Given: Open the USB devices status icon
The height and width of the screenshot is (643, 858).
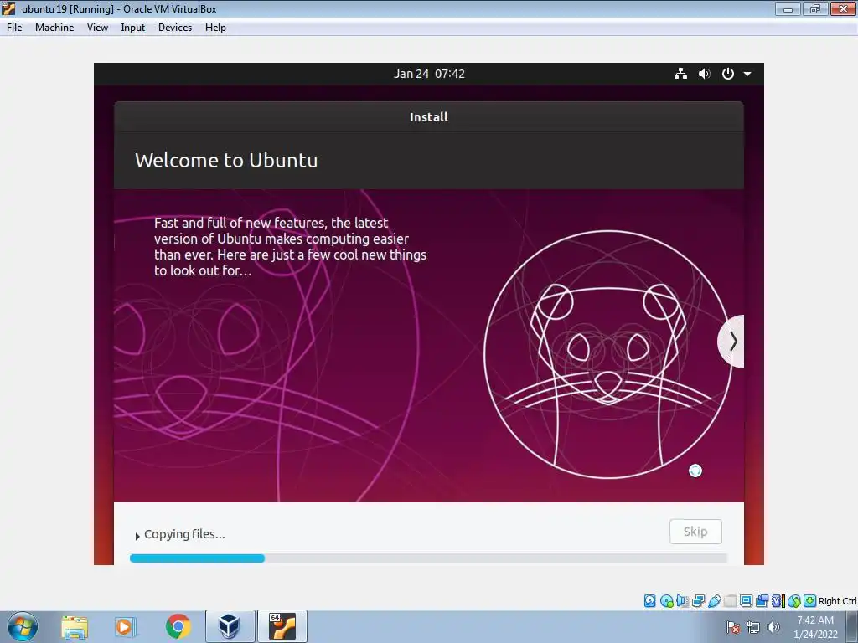Looking at the screenshot, I should pos(714,601).
